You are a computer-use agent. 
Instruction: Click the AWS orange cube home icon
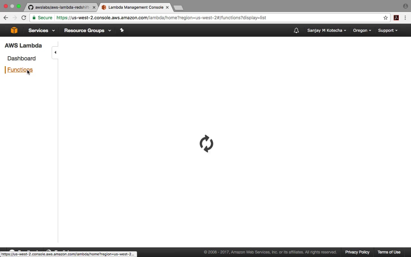(14, 30)
